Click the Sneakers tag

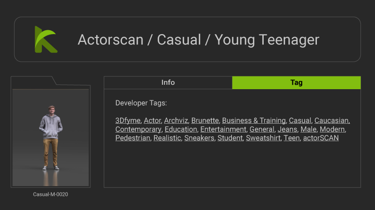pos(199,138)
